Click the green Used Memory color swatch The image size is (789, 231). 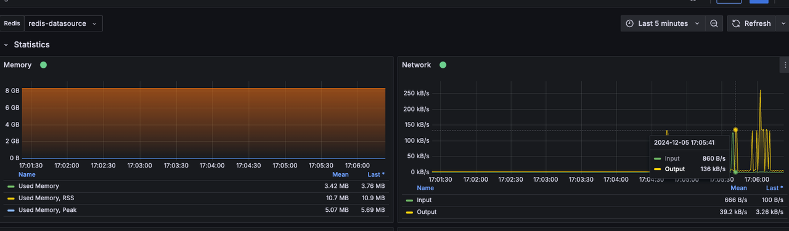coord(10,186)
